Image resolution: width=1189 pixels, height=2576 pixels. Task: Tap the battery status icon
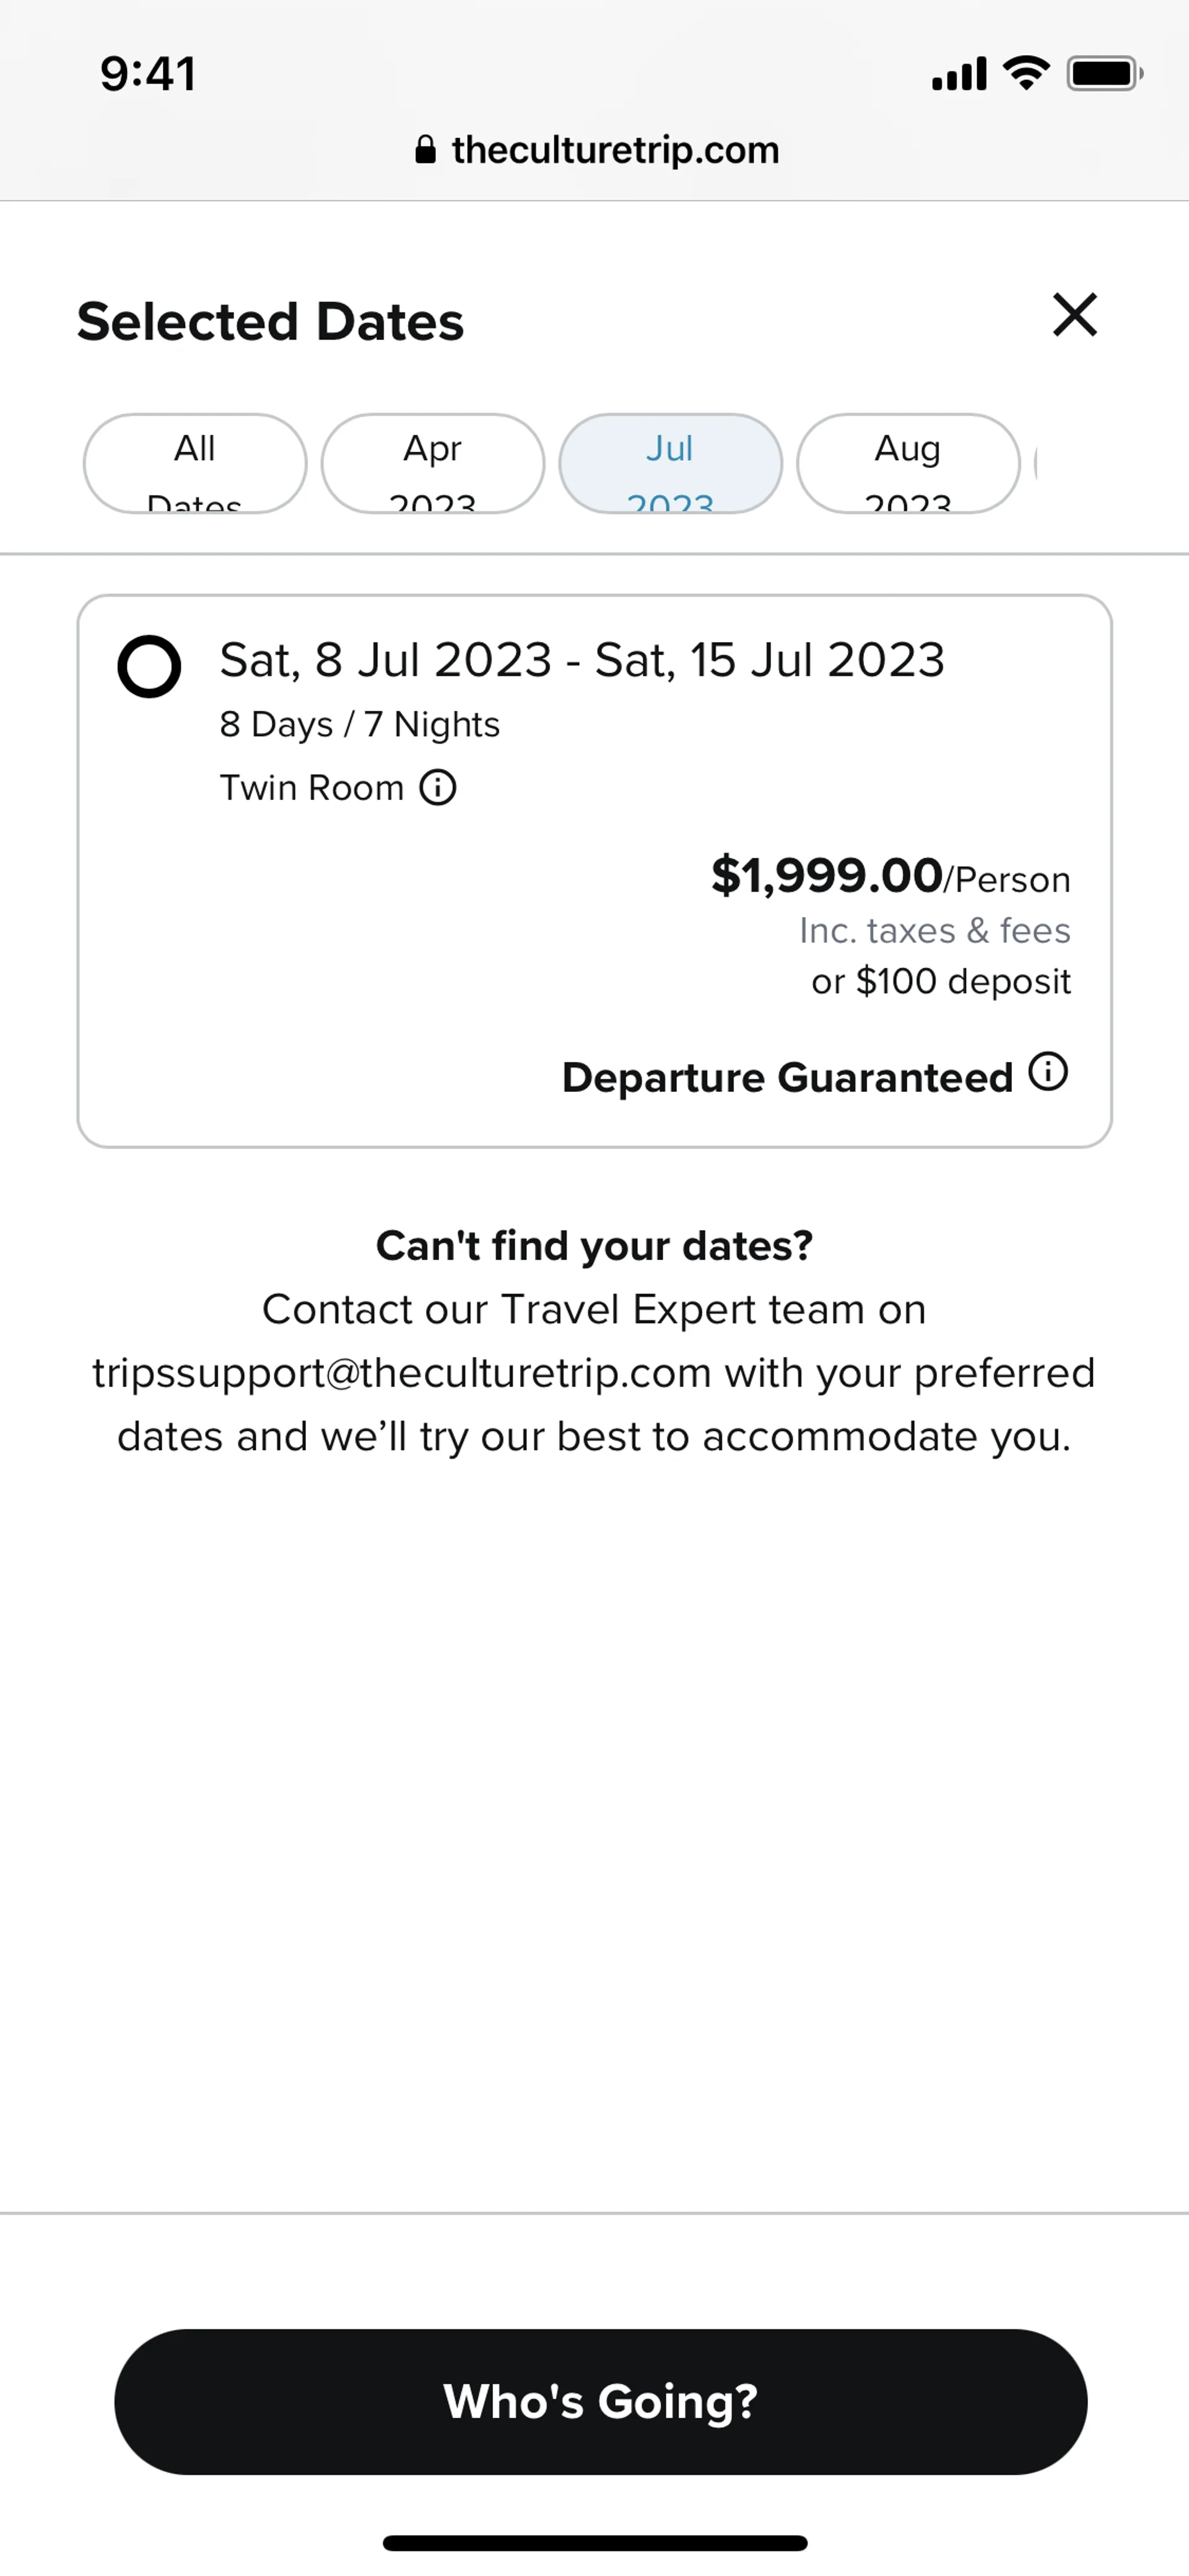(x=1104, y=73)
